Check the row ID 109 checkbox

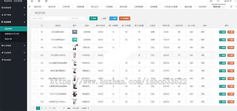click(x=34, y=102)
